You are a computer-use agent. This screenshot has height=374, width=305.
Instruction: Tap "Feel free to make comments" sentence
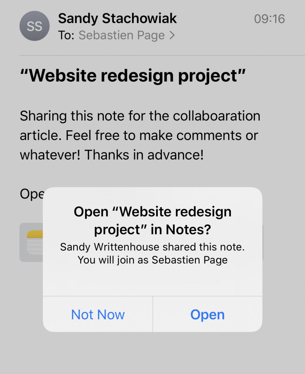(162, 135)
